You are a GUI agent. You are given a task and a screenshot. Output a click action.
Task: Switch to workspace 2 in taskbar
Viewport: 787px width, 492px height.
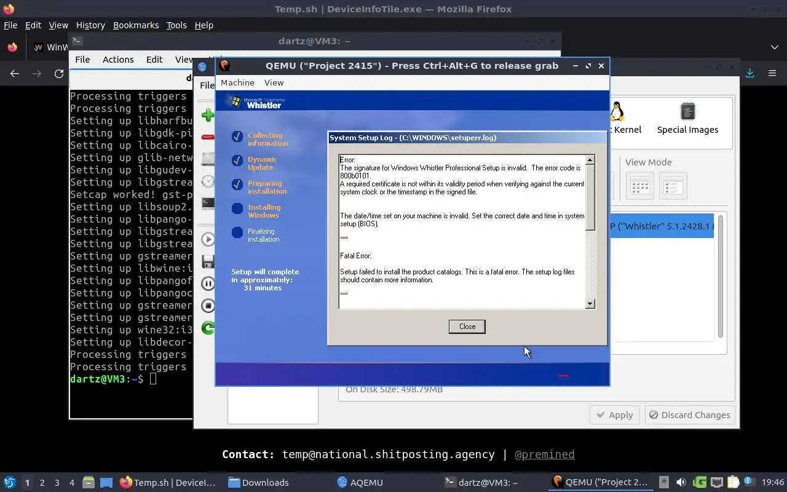[42, 483]
